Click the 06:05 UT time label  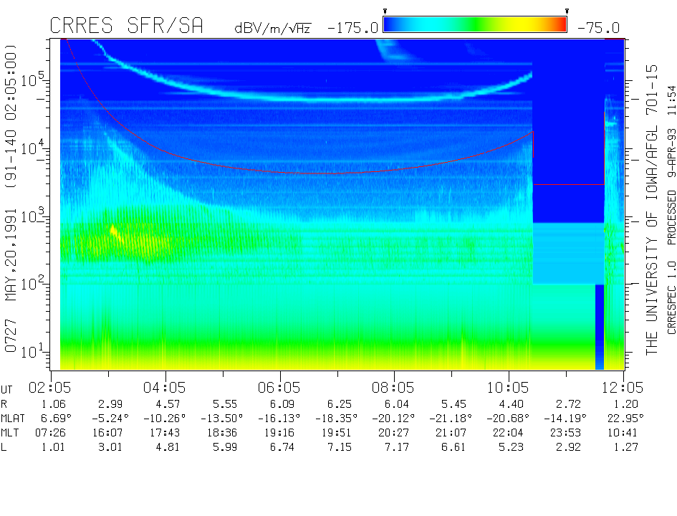click(x=279, y=388)
